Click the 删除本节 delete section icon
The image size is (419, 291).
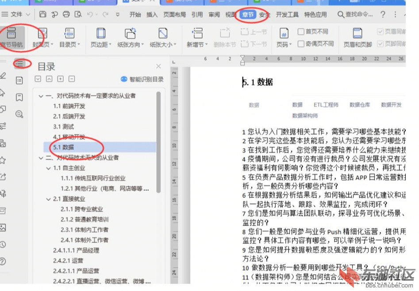pyautogui.click(x=225, y=34)
